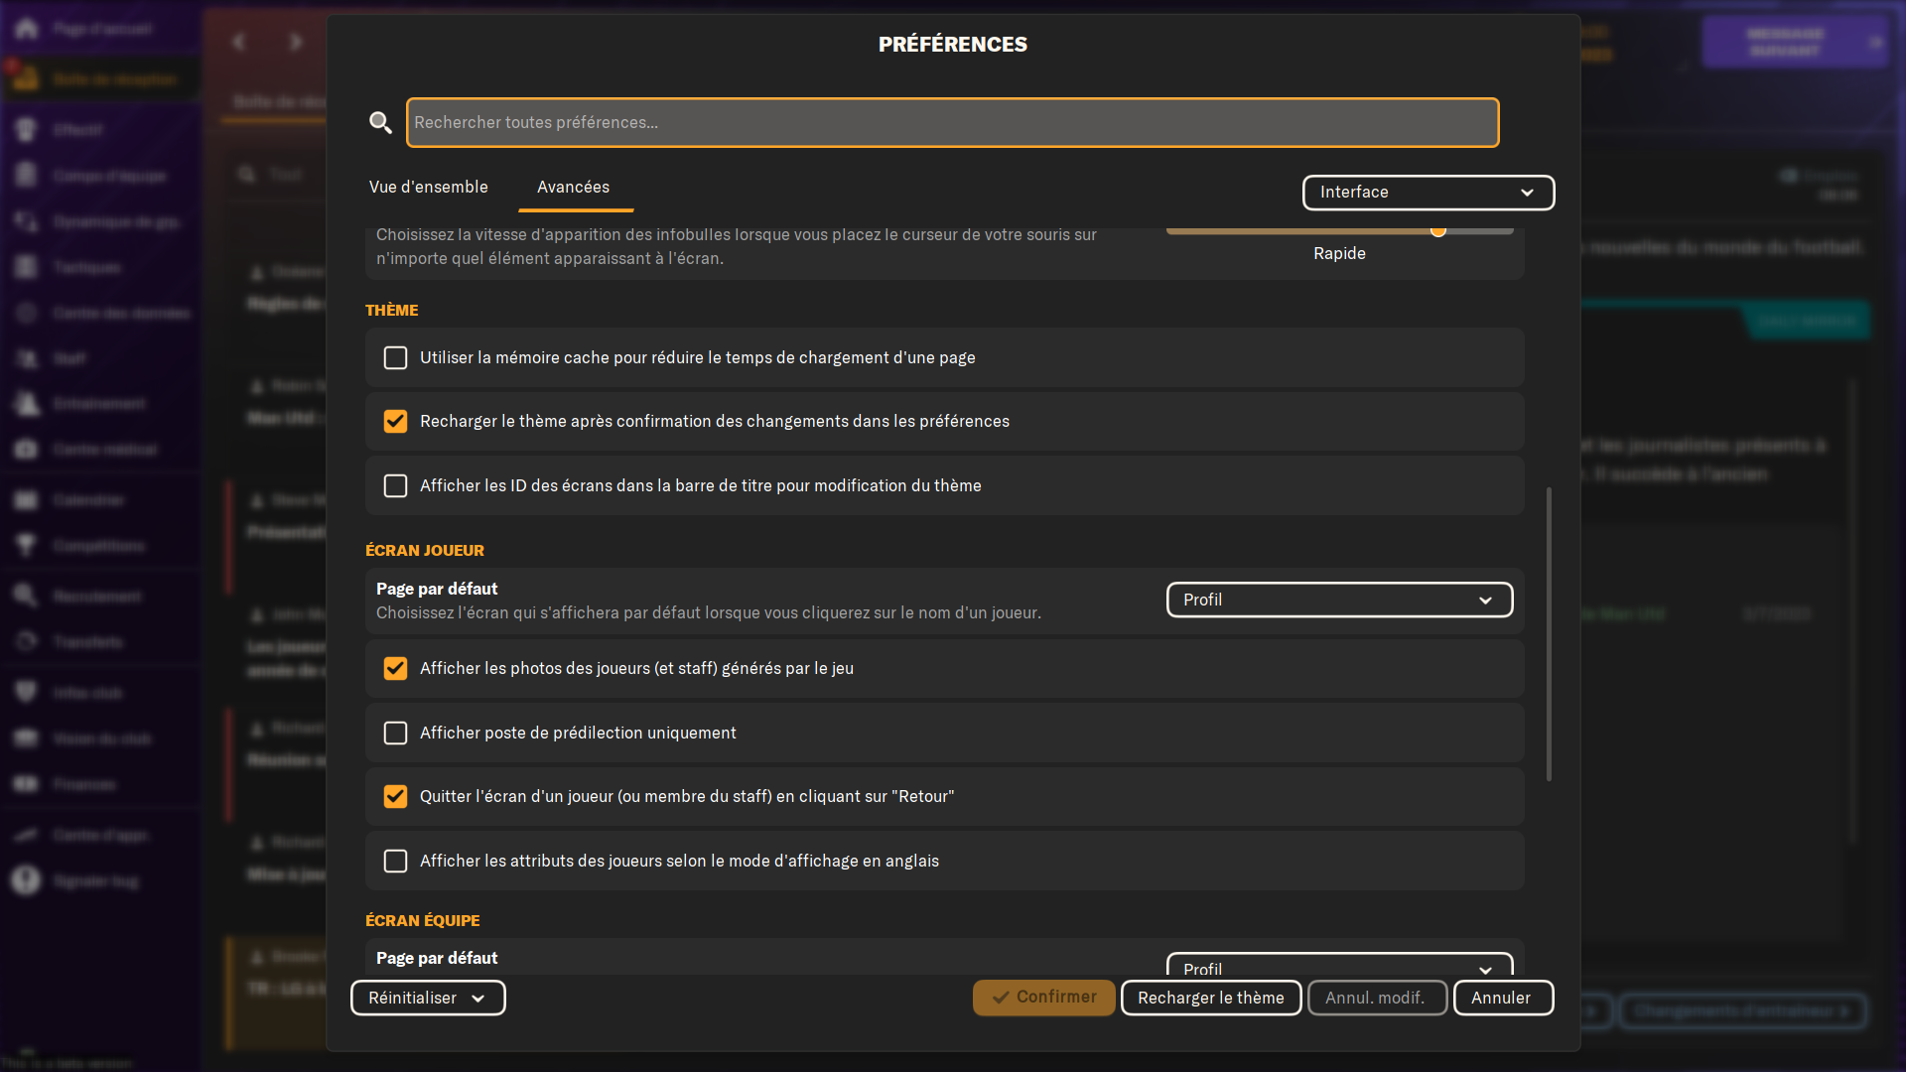Uncheck Afficher les photos des joueurs générés
Image resolution: width=1906 pixels, height=1072 pixels.
[x=395, y=668]
